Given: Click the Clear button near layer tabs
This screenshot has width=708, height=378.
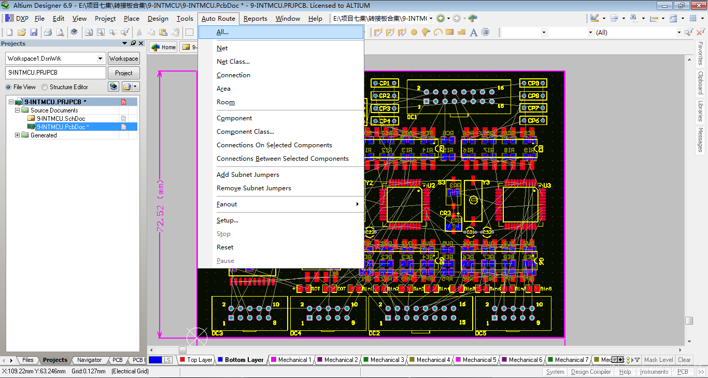Looking at the screenshot, I should click(684, 360).
